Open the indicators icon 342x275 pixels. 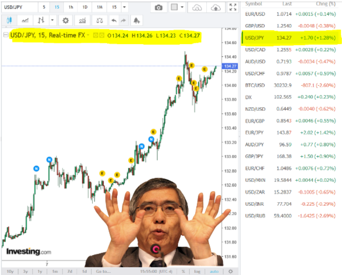[82, 20]
